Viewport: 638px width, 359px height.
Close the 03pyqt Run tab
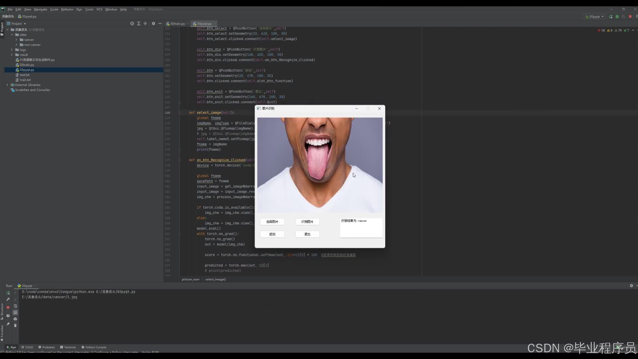[x=35, y=286]
